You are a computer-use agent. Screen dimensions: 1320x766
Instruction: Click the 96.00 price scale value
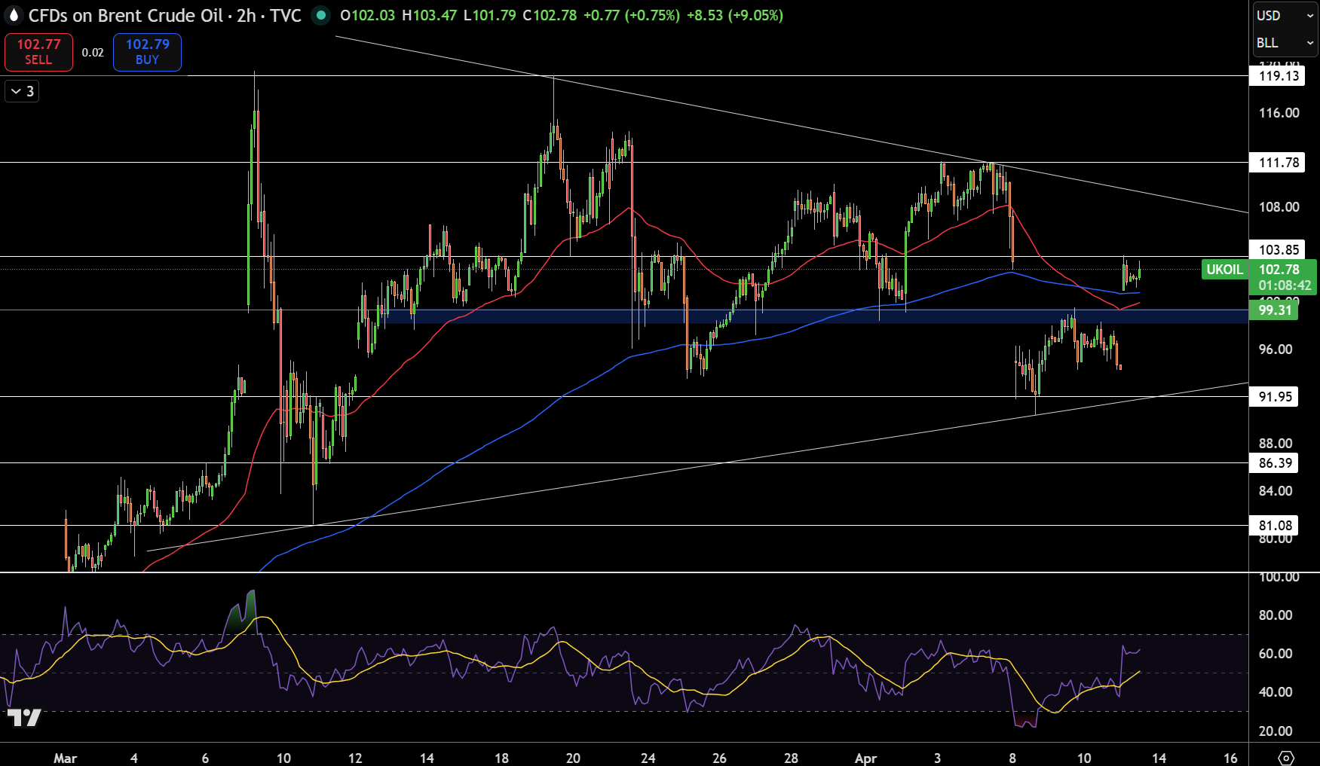tap(1275, 349)
